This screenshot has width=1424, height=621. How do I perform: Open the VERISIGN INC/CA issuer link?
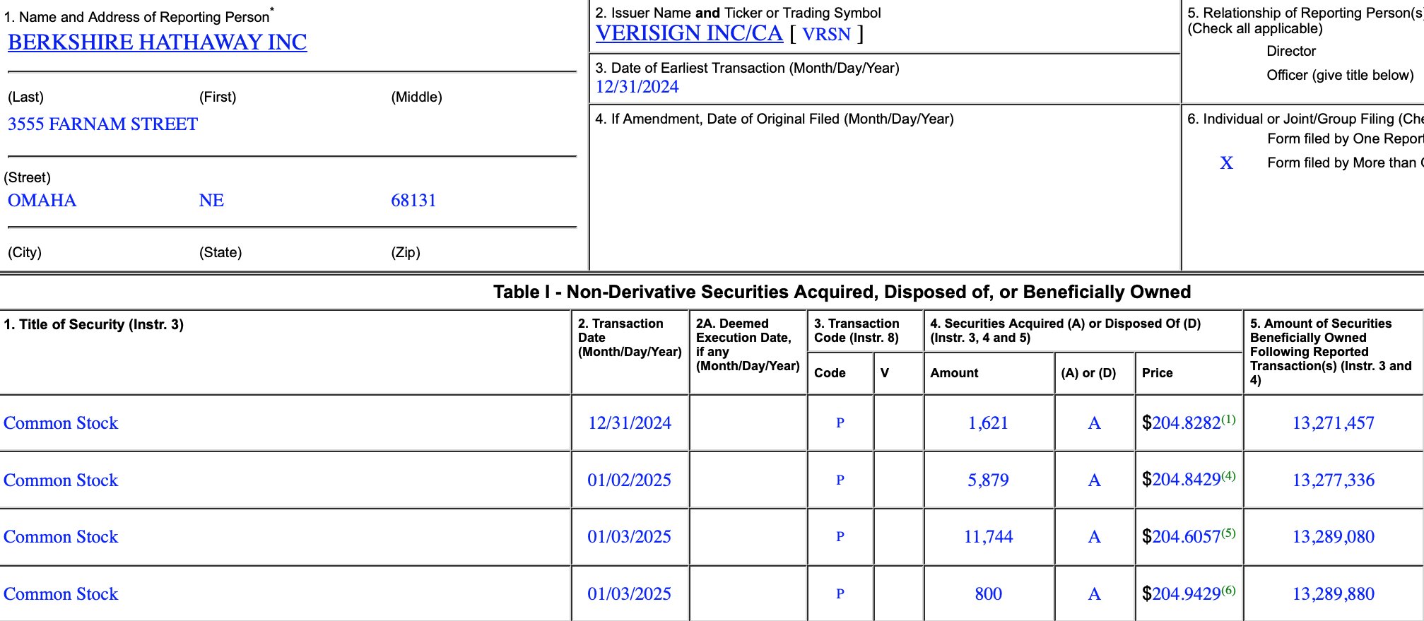click(689, 33)
